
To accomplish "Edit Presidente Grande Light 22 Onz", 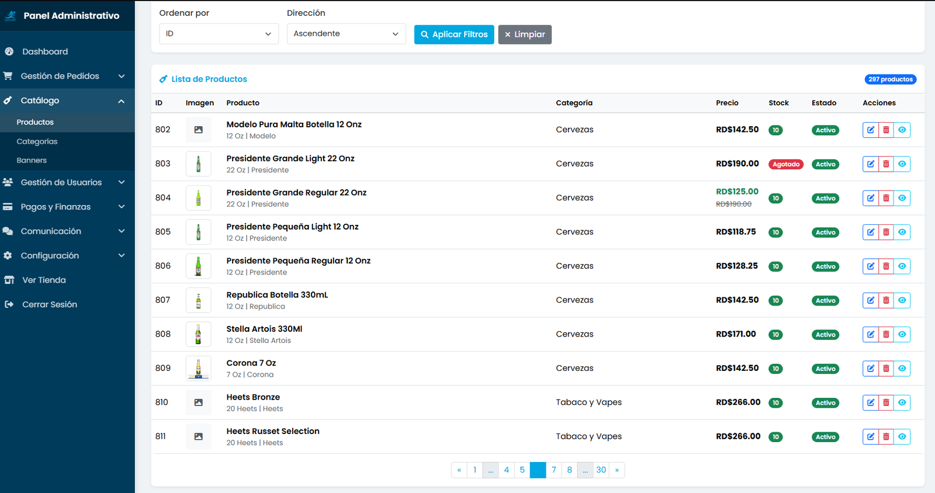I will [871, 164].
